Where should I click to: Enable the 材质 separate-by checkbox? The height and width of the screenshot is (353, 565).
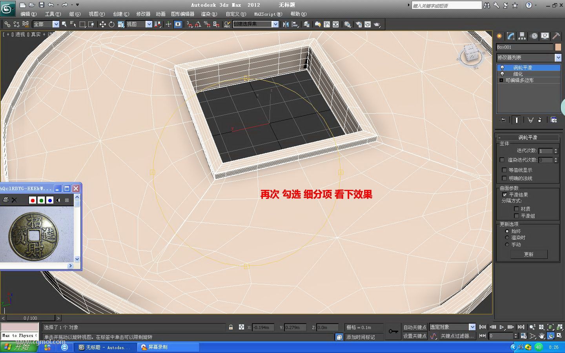[516, 209]
